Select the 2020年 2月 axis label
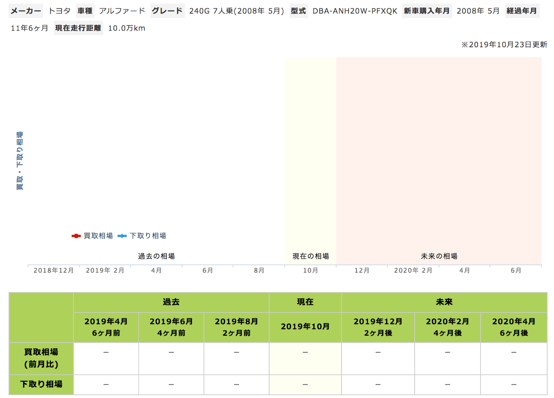554x398 pixels. [413, 270]
